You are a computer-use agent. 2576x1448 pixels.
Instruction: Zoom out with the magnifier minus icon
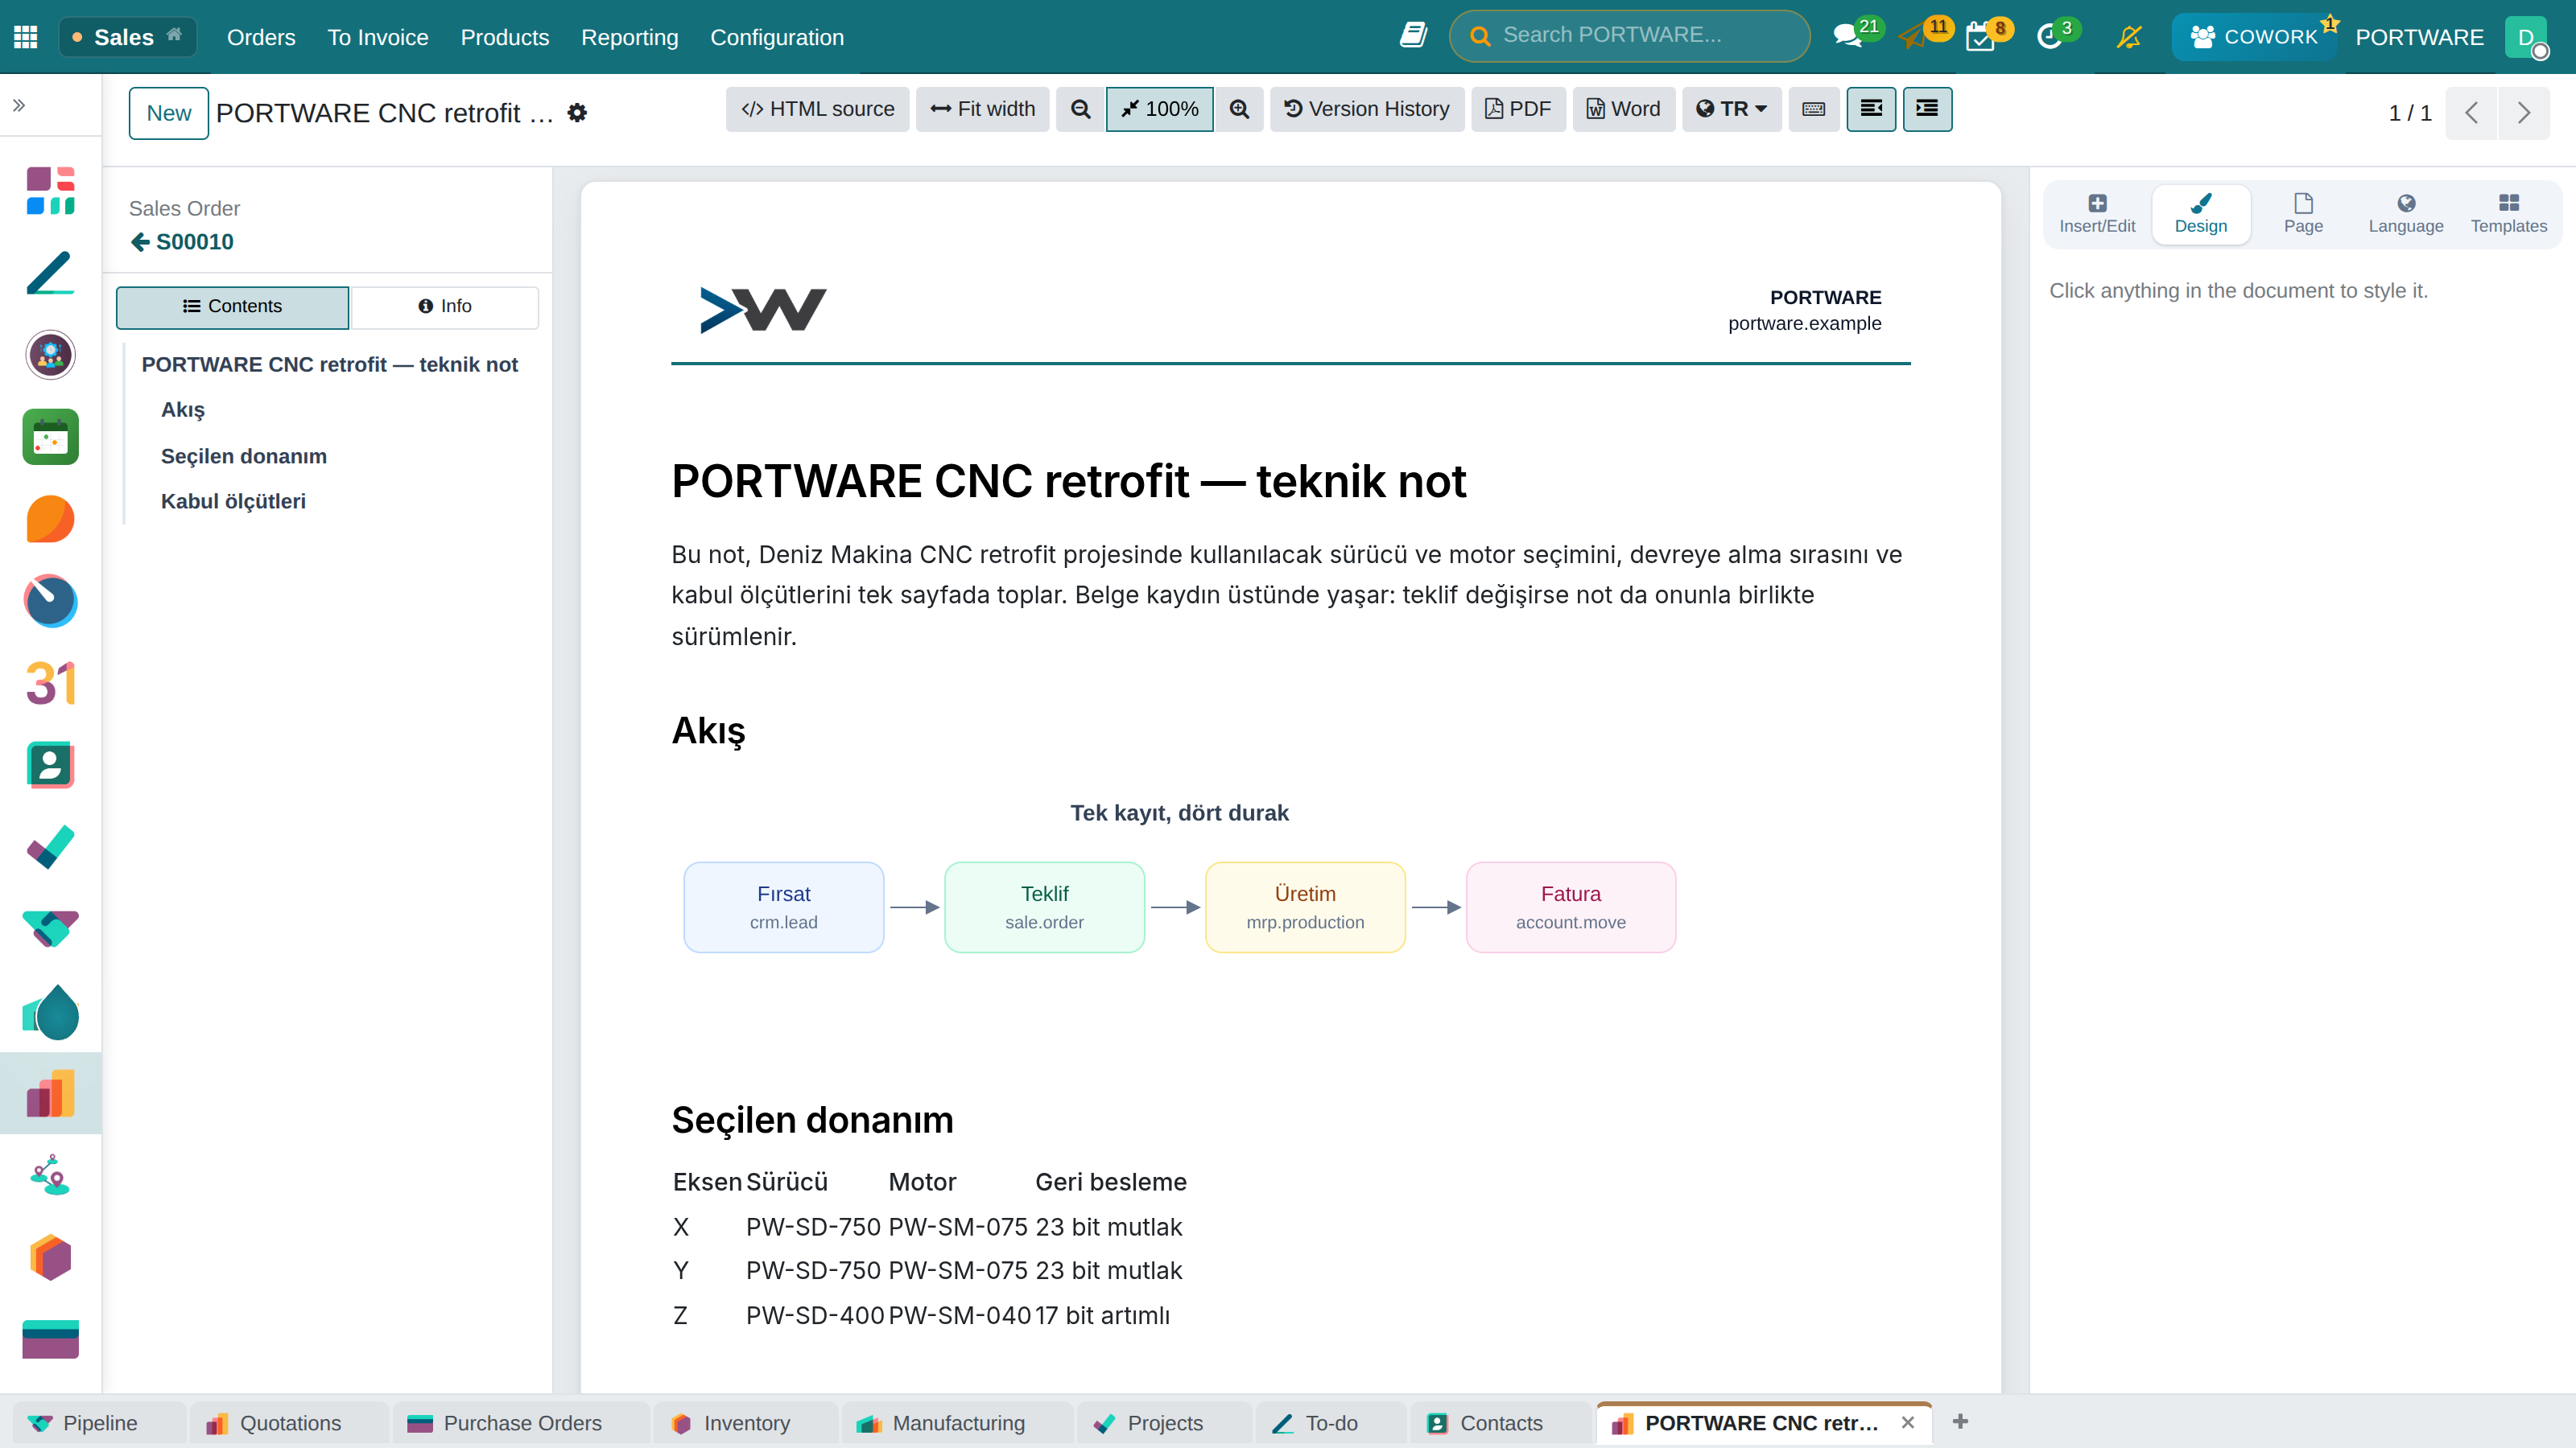pyautogui.click(x=1080, y=109)
